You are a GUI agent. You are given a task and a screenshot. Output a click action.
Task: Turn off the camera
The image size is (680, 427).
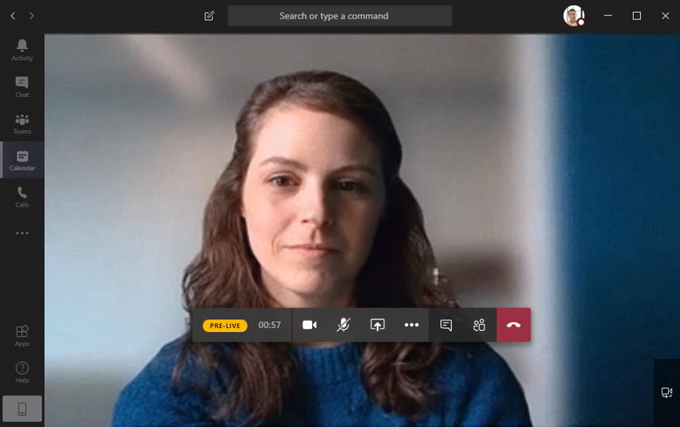[309, 325]
